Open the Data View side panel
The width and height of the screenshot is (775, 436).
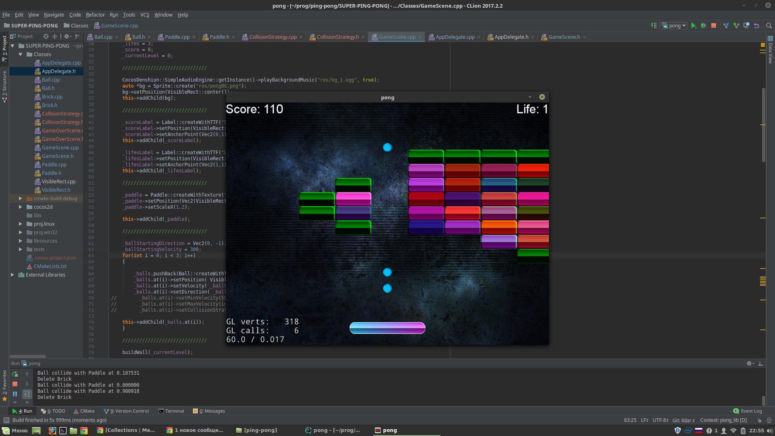tap(770, 49)
